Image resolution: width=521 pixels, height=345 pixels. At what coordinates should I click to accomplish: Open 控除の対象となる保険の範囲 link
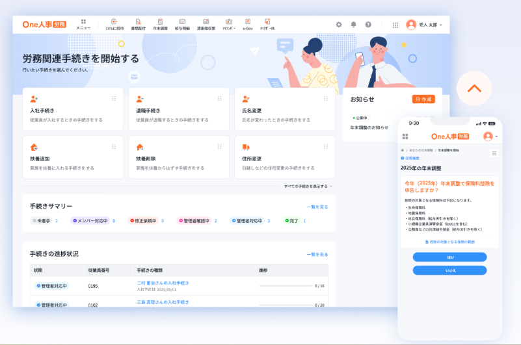(450, 242)
